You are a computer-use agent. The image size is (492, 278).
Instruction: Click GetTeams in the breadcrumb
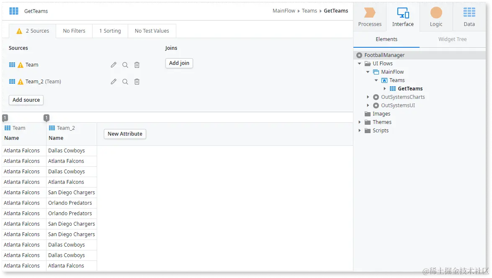tap(336, 11)
